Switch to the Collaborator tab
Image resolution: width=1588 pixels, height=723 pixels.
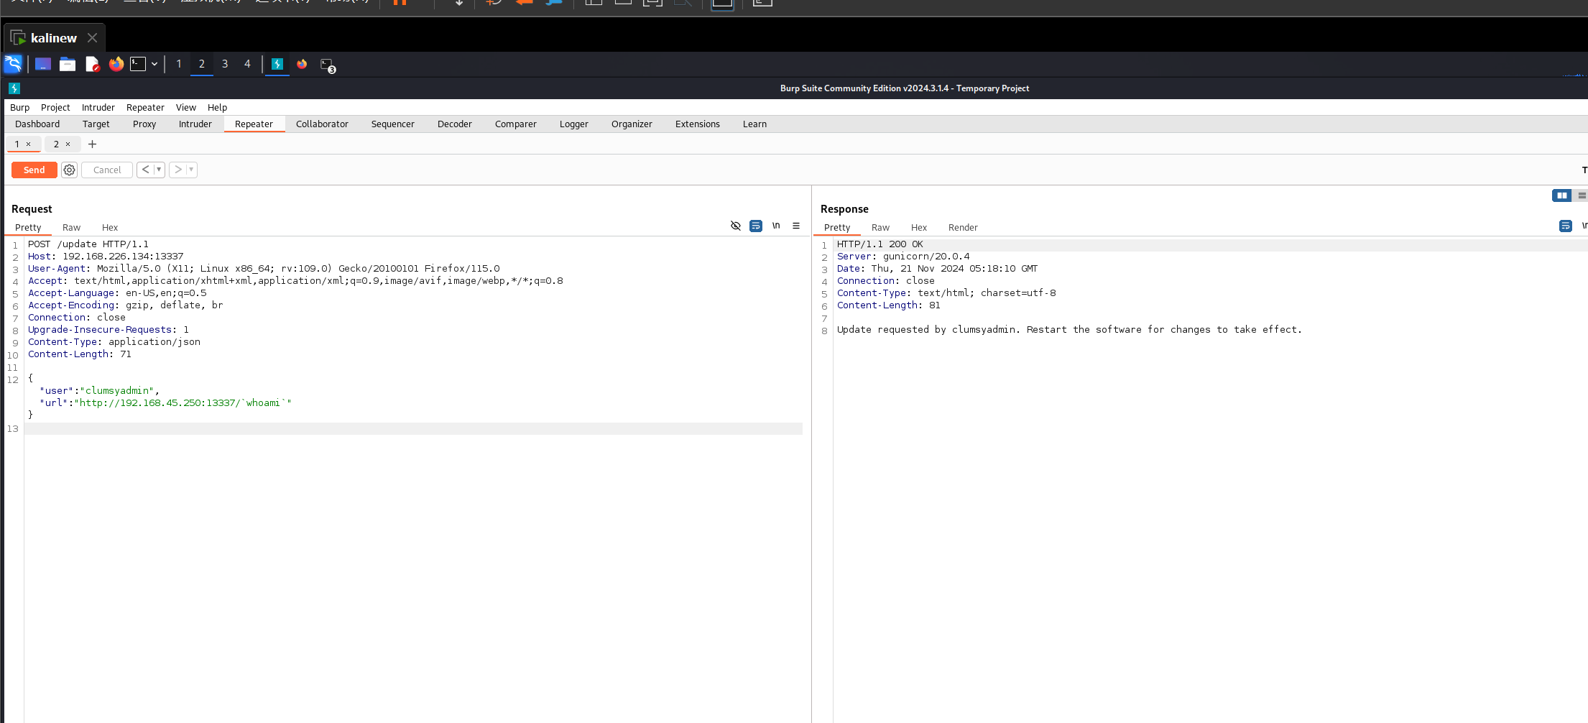tap(322, 124)
